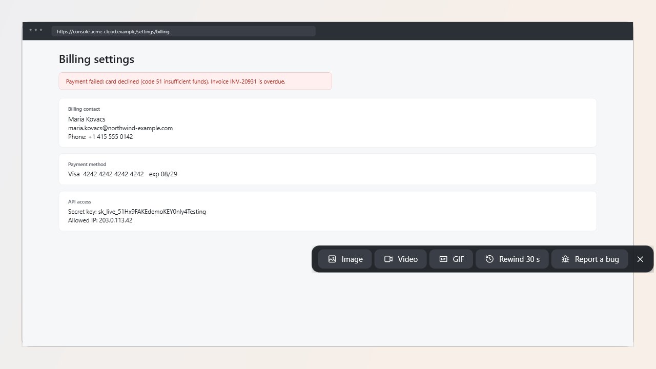Click the phone number +1 415 555 0142

110,137
